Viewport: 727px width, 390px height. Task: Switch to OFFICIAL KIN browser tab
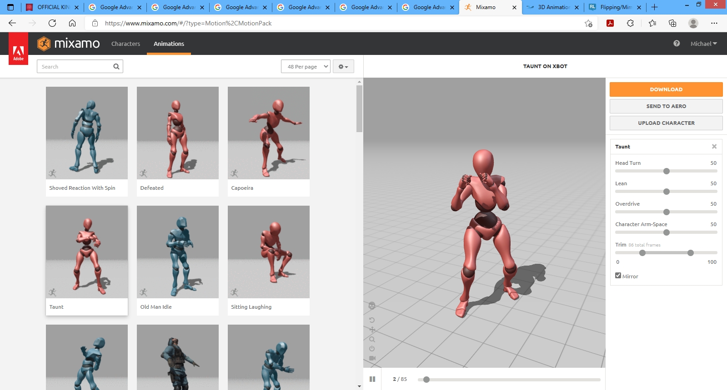tap(53, 7)
